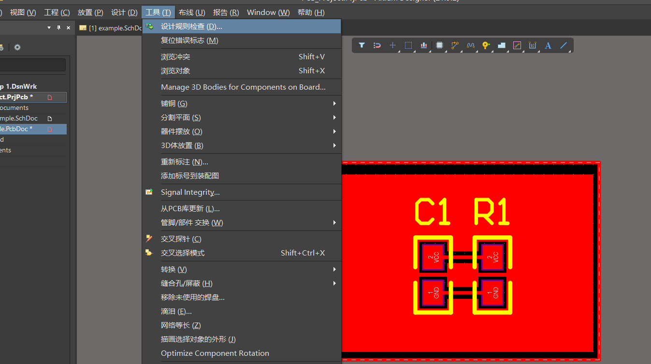
Task: Expand the 转换 (V) submenu
Action: tap(242, 270)
